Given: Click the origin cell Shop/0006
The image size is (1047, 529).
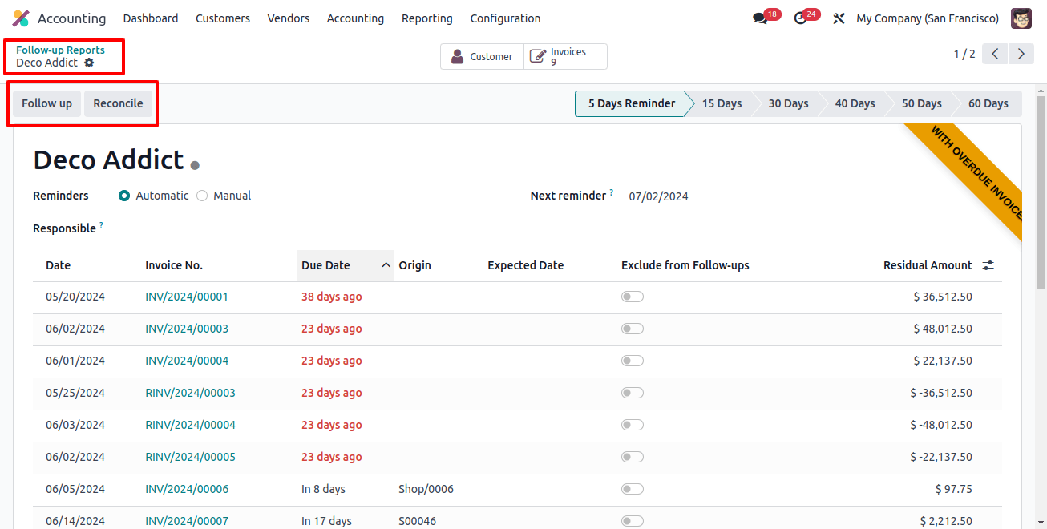Looking at the screenshot, I should (x=426, y=489).
